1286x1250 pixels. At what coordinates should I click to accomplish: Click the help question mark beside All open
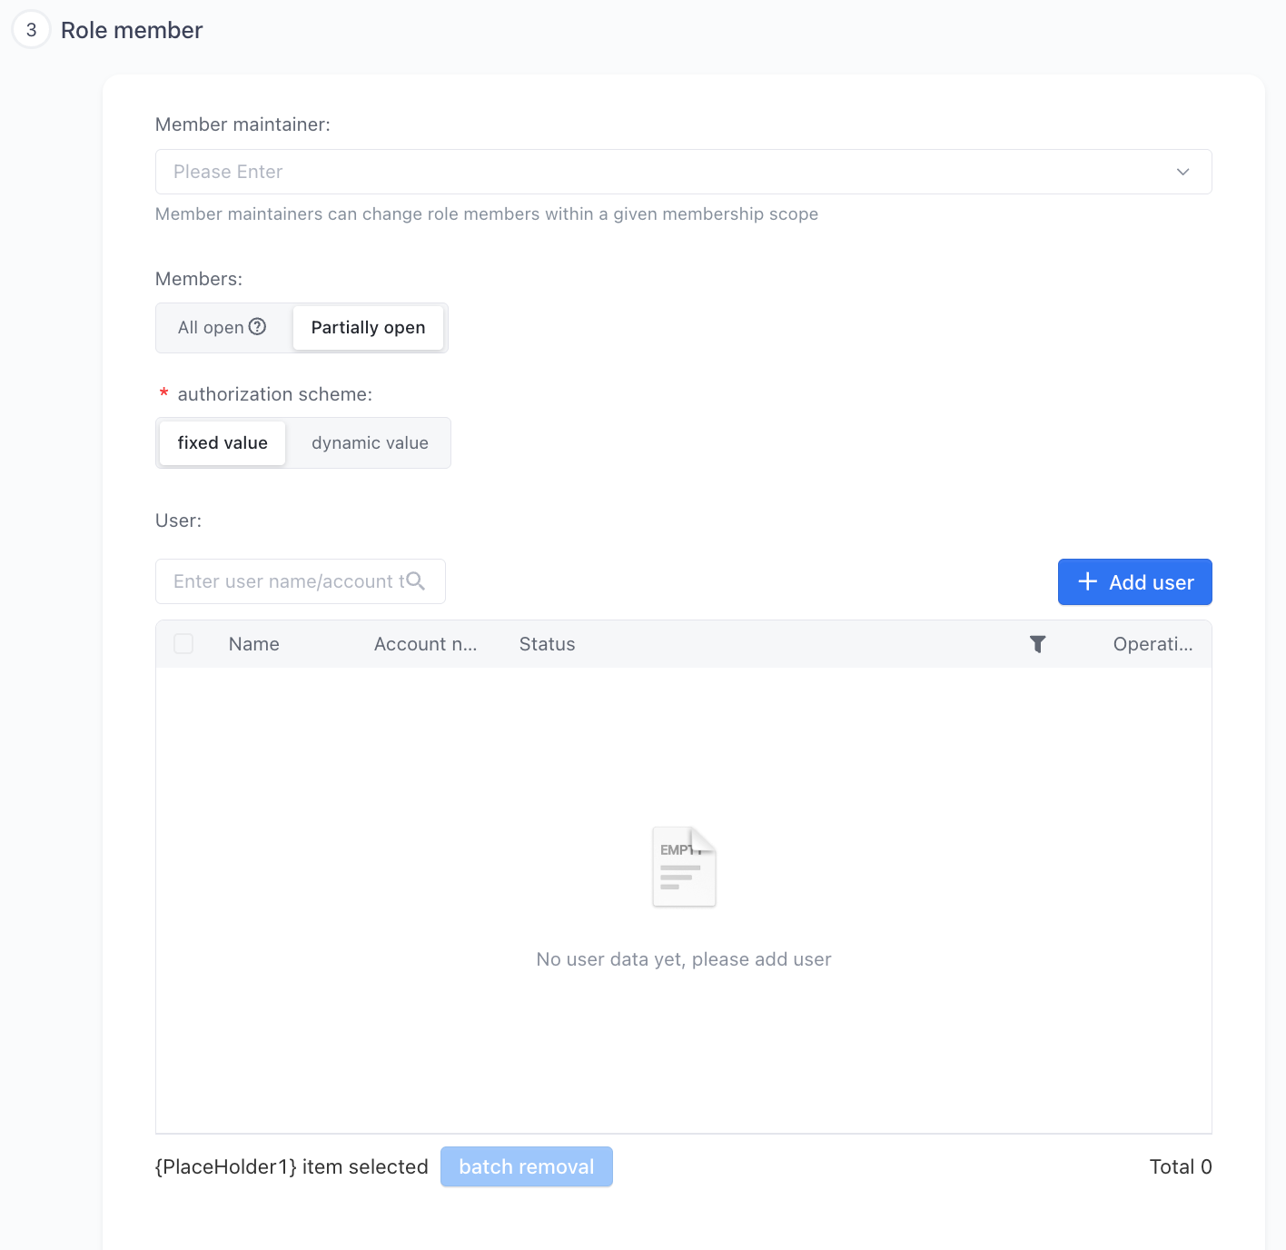click(x=257, y=327)
